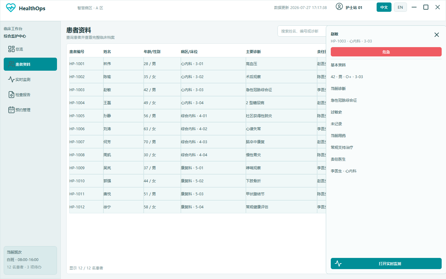The image size is (446, 279).
Task: Maximize the HealthOps window
Action: pyautogui.click(x=426, y=7)
